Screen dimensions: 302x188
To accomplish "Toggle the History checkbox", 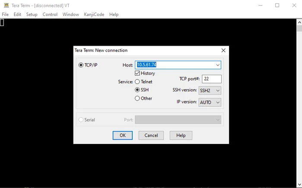I will (137, 73).
